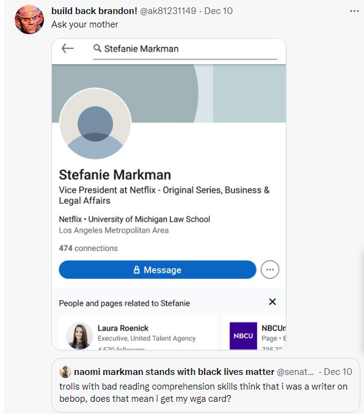Open the tweet's three-dot more options menu
The height and width of the screenshot is (414, 364).
[354, 11]
